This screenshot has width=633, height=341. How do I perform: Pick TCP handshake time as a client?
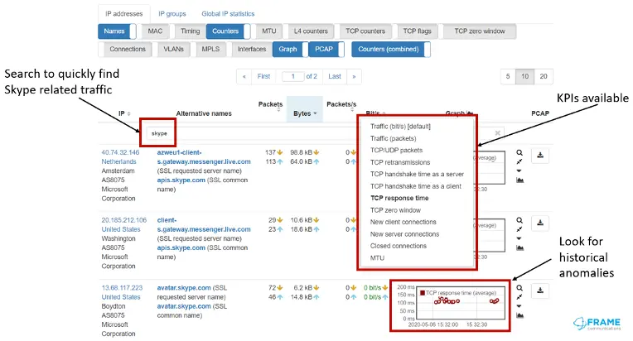[x=416, y=186]
